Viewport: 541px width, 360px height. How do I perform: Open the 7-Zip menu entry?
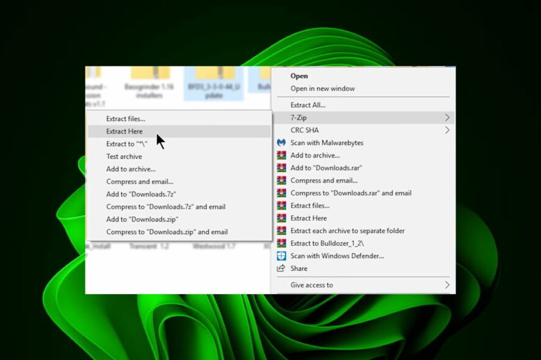point(363,118)
